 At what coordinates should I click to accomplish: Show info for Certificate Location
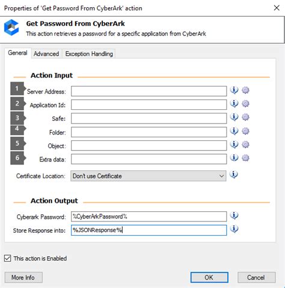[234, 175]
